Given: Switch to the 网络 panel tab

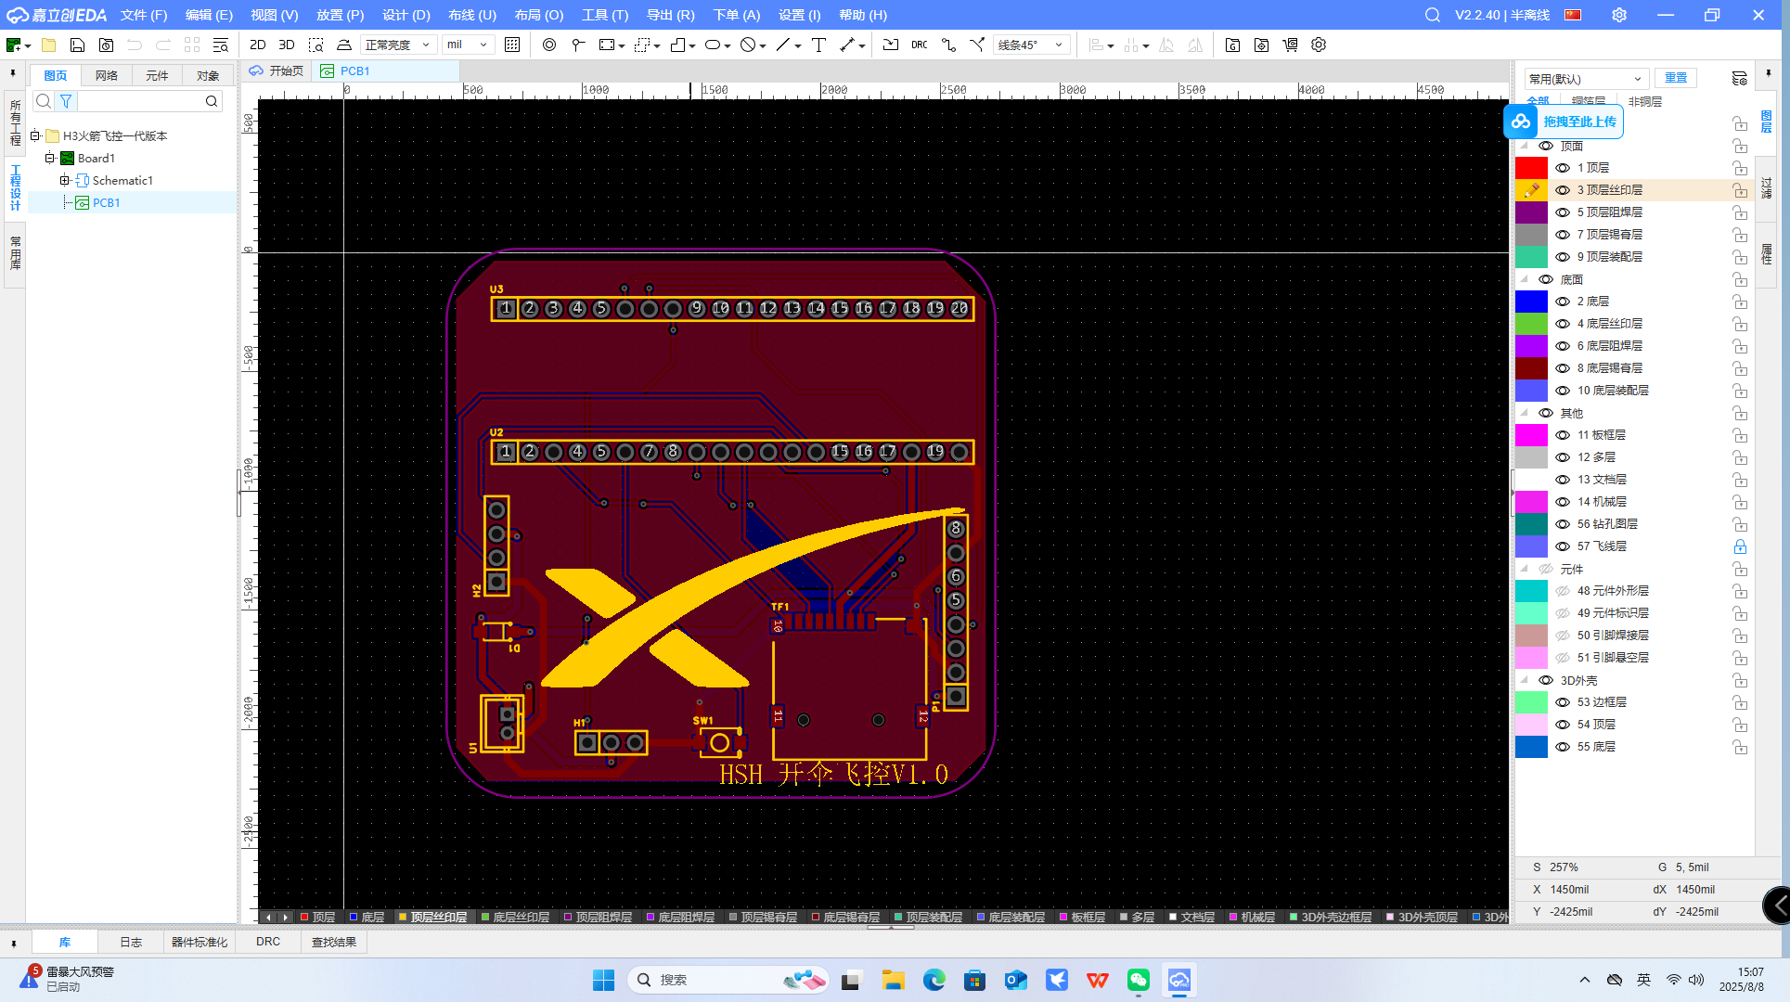Looking at the screenshot, I should pyautogui.click(x=107, y=75).
